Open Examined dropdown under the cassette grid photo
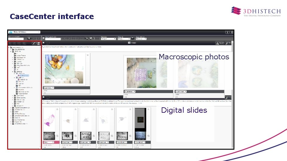Image resolution: width=287 pixels, height=161 pixels. coord(130,92)
